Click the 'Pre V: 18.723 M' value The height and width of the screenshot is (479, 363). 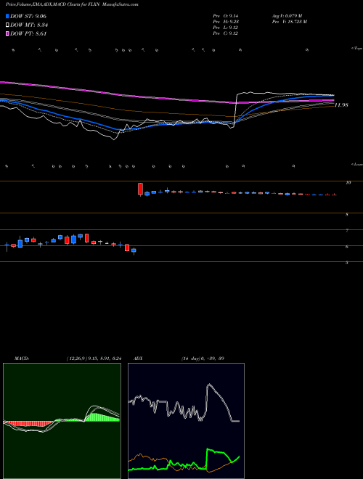point(290,22)
